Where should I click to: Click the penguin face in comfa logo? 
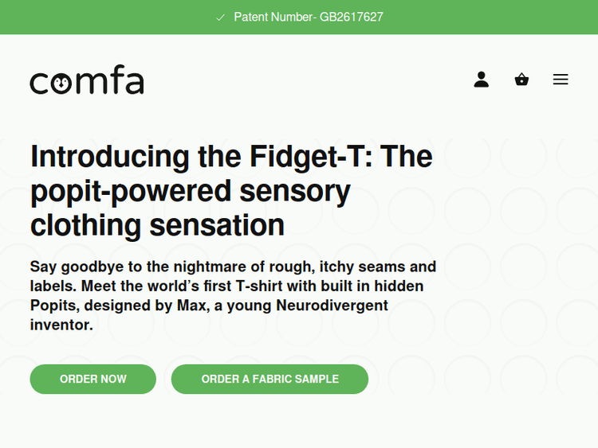click(63, 83)
